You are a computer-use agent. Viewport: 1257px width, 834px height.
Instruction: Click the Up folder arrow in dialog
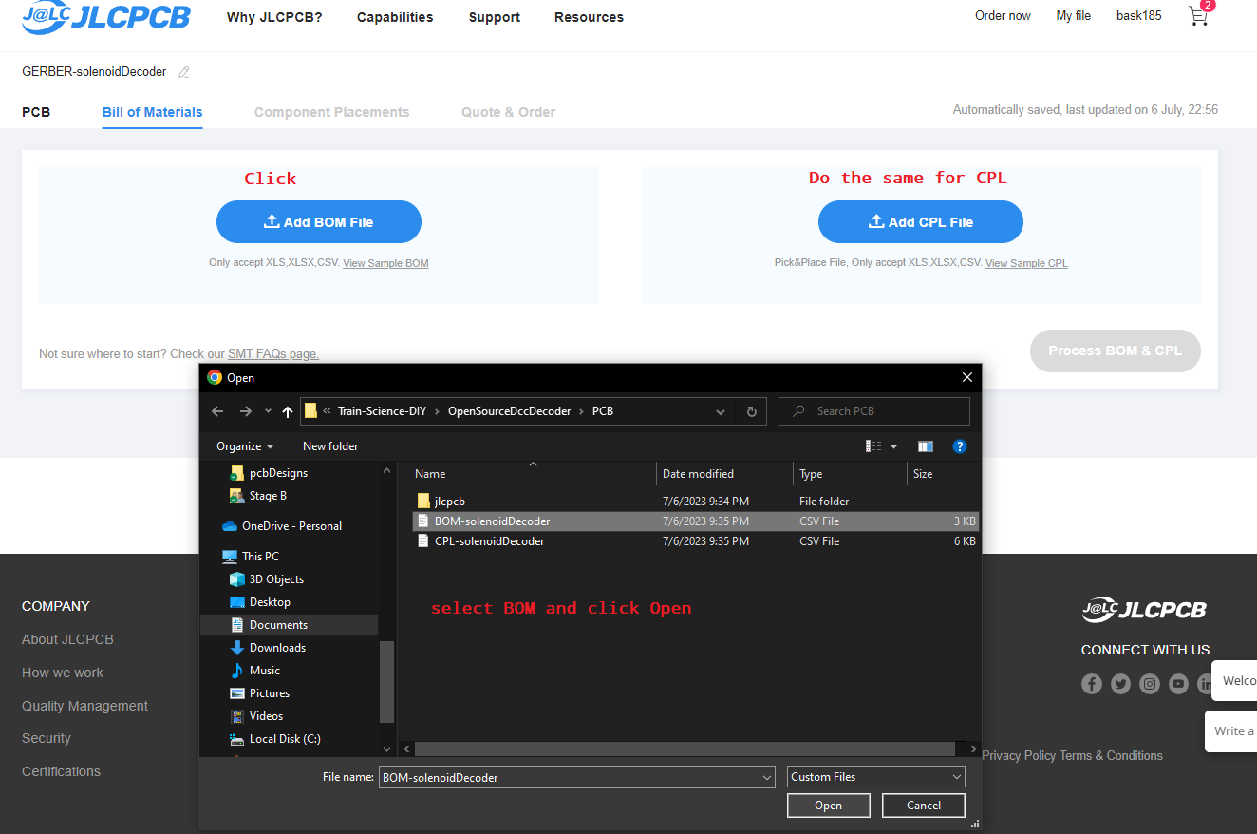pyautogui.click(x=288, y=411)
